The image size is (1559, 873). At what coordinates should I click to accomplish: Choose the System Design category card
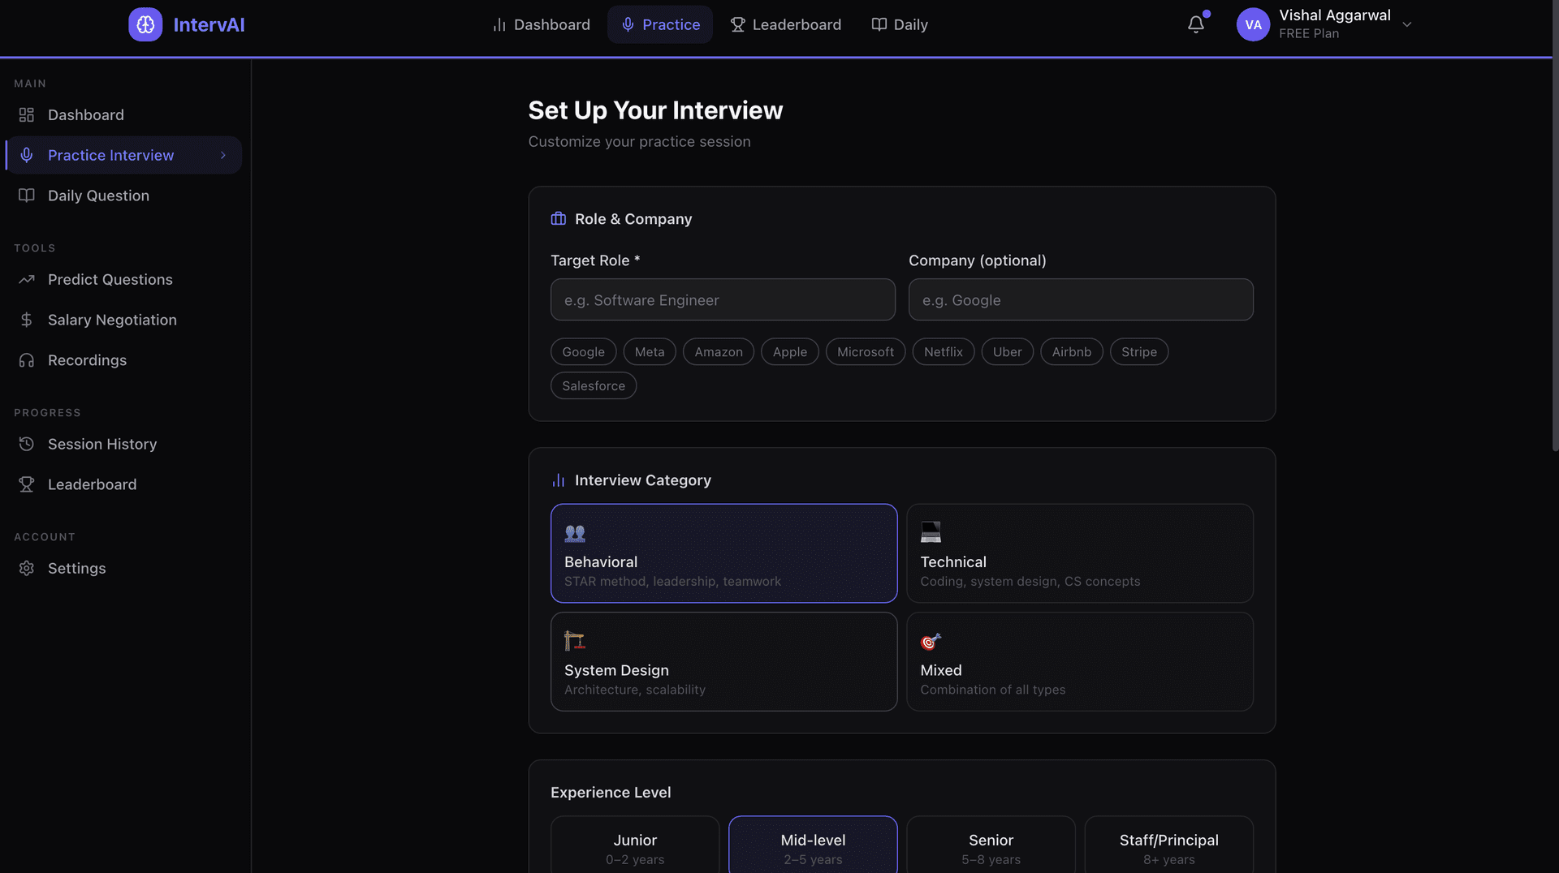[723, 661]
